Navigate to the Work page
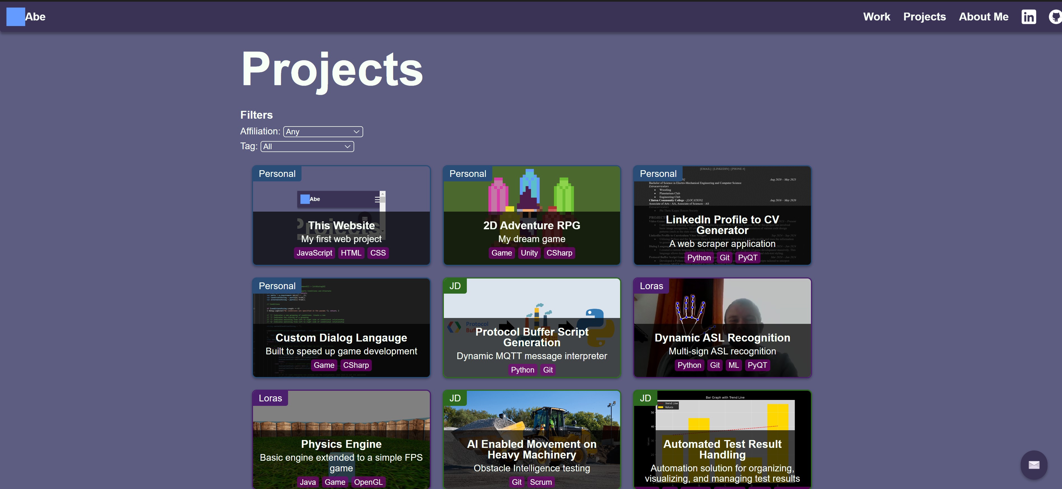The width and height of the screenshot is (1062, 489). (877, 17)
